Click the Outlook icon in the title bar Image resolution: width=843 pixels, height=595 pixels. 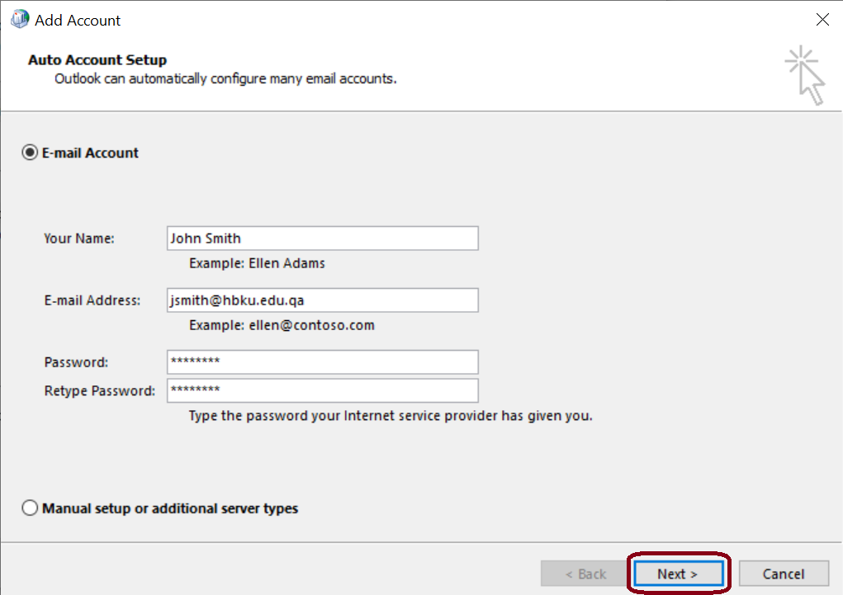coord(18,18)
